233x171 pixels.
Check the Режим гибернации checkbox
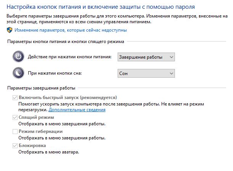tap(15, 131)
